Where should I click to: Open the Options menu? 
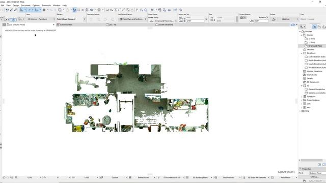(36, 6)
